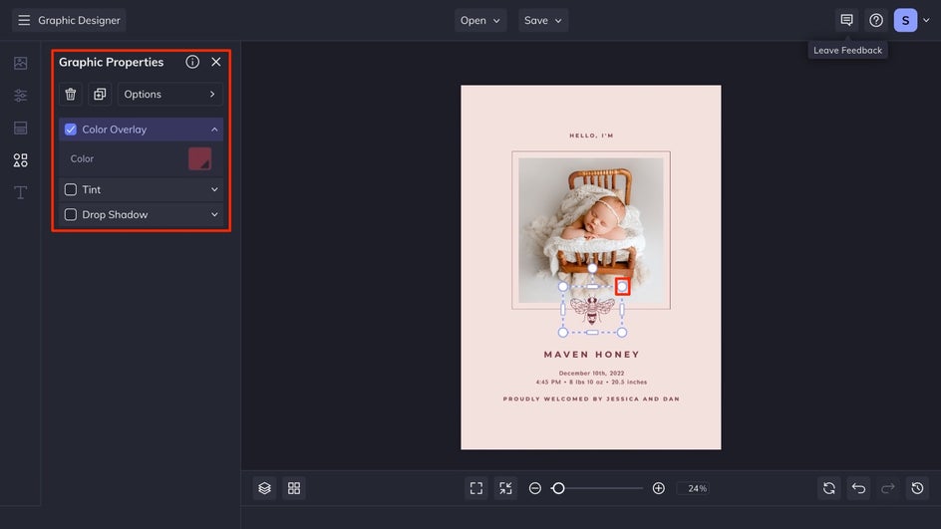Uncheck the Color Overlay checkbox

pyautogui.click(x=70, y=130)
